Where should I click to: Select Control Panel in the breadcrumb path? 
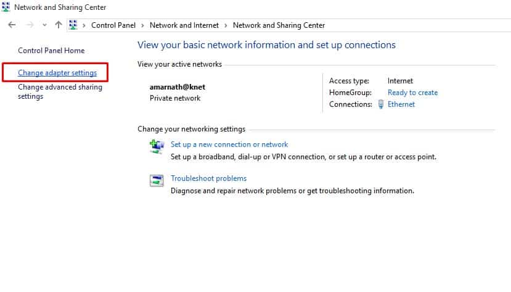[112, 25]
